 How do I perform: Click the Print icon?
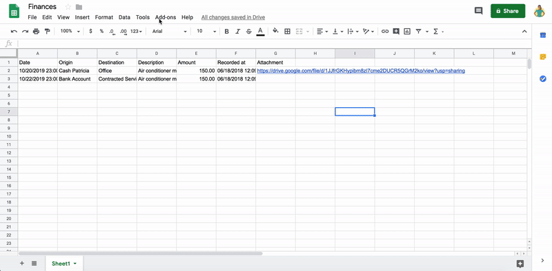[37, 31]
